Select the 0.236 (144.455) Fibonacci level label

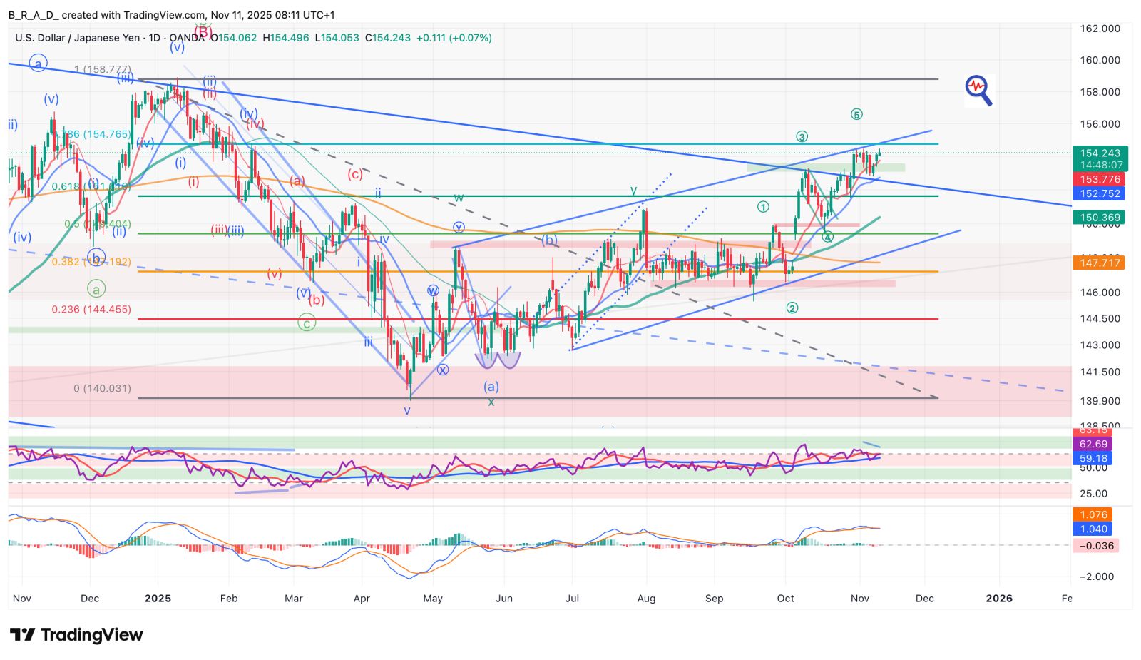[91, 310]
